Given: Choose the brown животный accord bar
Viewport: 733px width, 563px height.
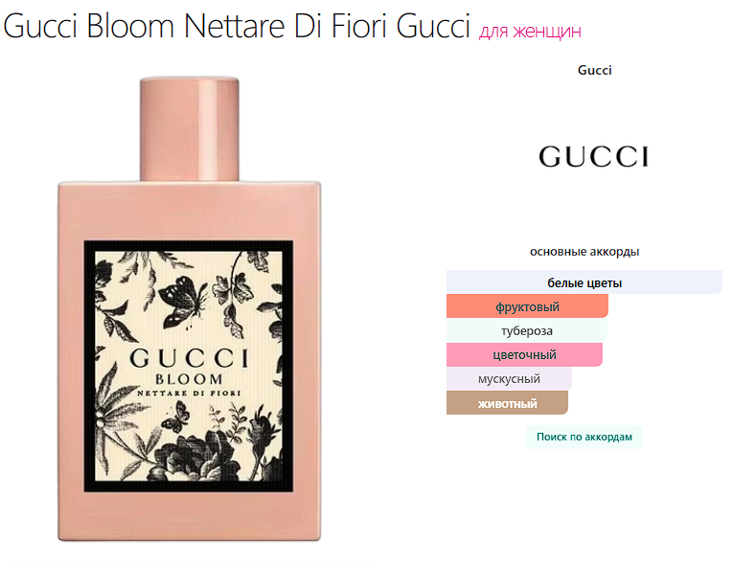Looking at the screenshot, I should coord(507,403).
